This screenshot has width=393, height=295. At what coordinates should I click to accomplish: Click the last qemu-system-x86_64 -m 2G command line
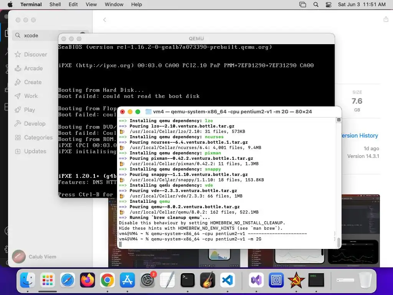tap(190, 239)
